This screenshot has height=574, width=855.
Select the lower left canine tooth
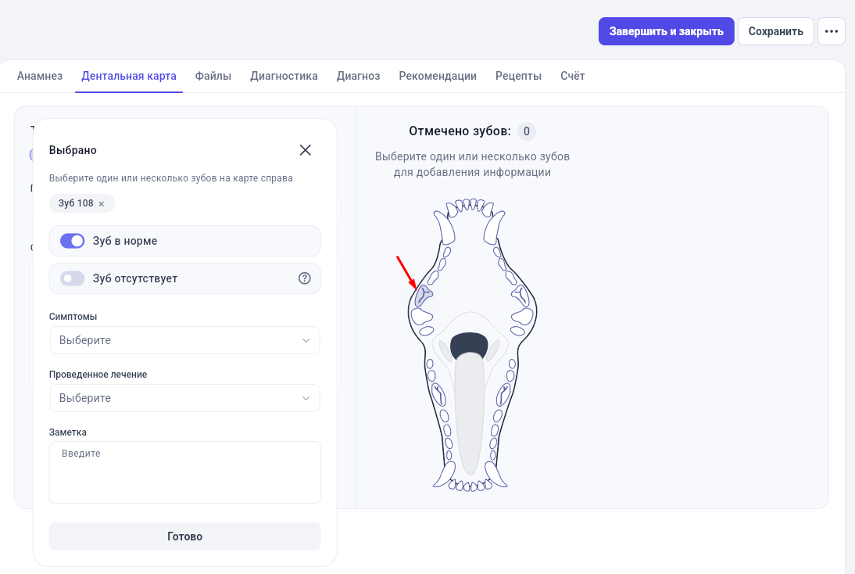click(x=445, y=475)
